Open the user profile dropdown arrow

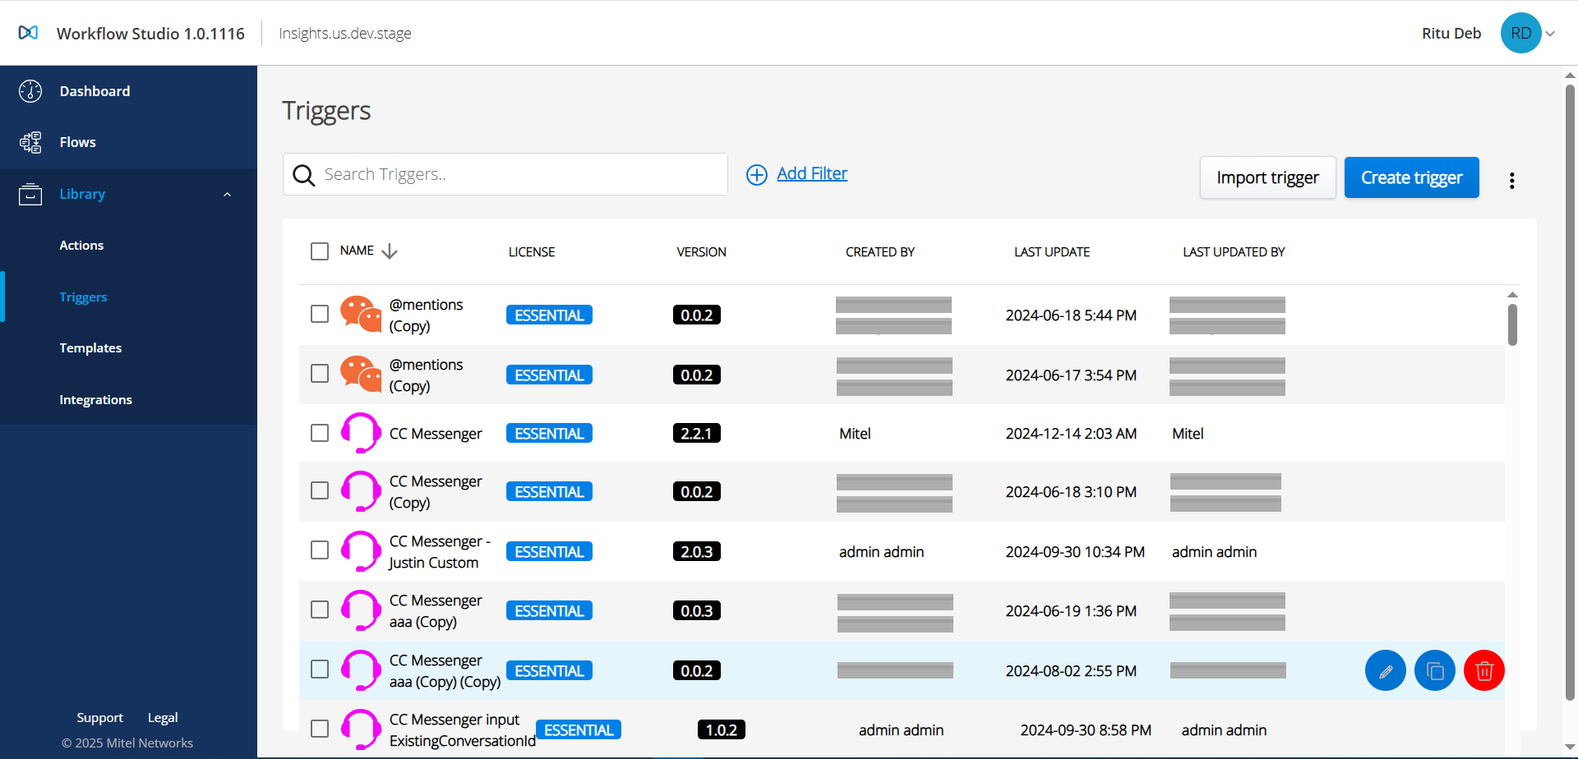1550,34
